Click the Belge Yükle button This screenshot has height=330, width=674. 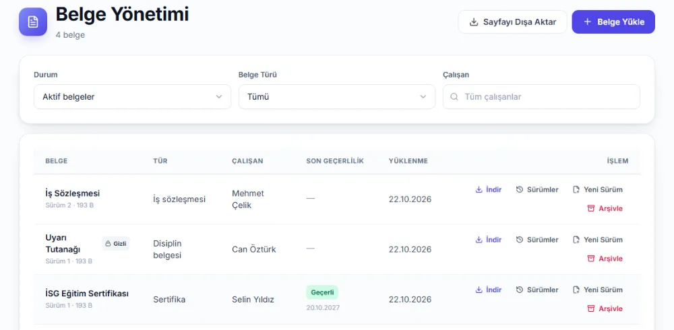613,22
